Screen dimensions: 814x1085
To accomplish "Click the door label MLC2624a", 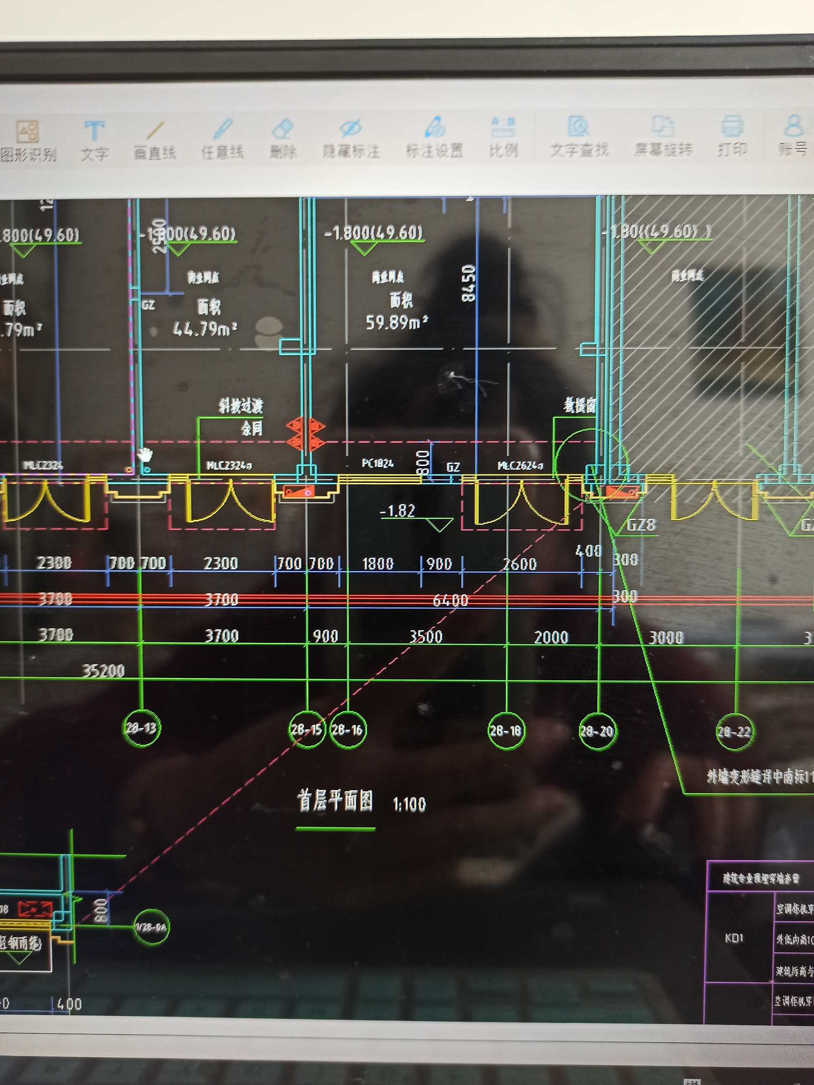I will click(x=521, y=466).
